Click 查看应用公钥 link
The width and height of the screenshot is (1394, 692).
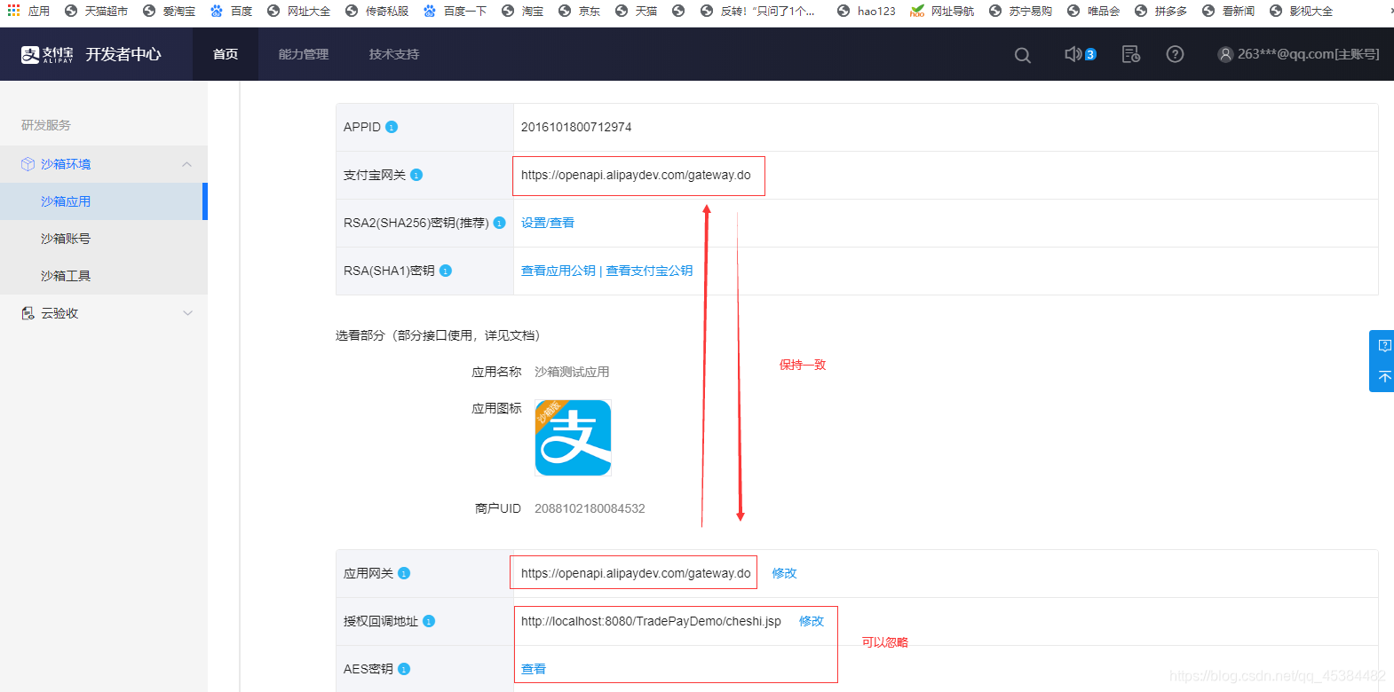(558, 271)
